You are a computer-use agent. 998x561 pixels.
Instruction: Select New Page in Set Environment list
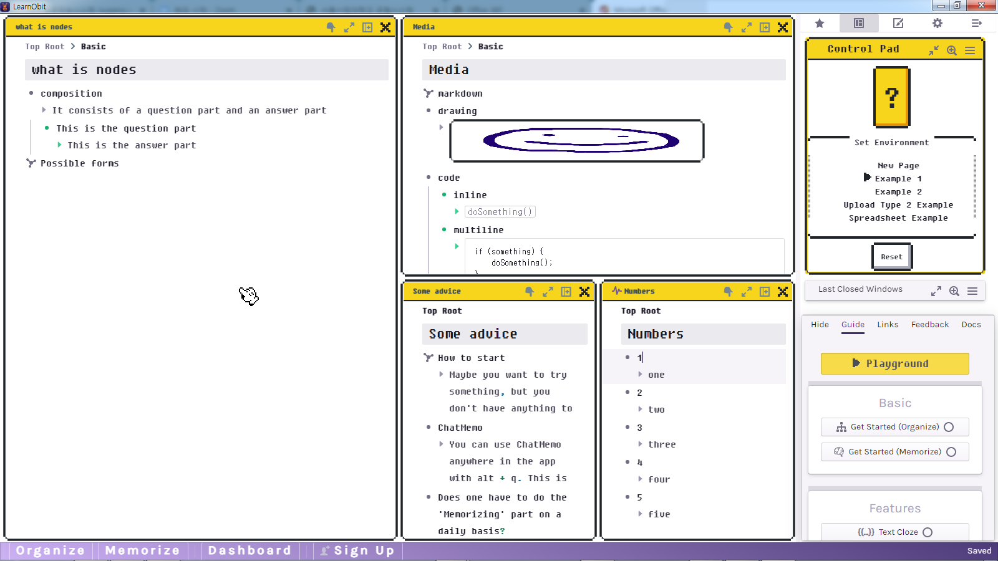898,166
